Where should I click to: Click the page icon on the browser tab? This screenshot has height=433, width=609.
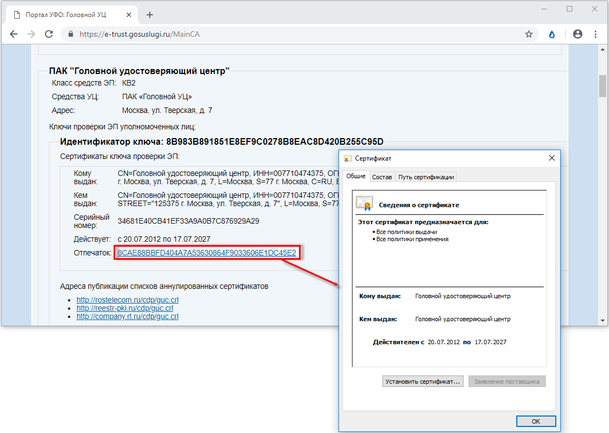16,15
